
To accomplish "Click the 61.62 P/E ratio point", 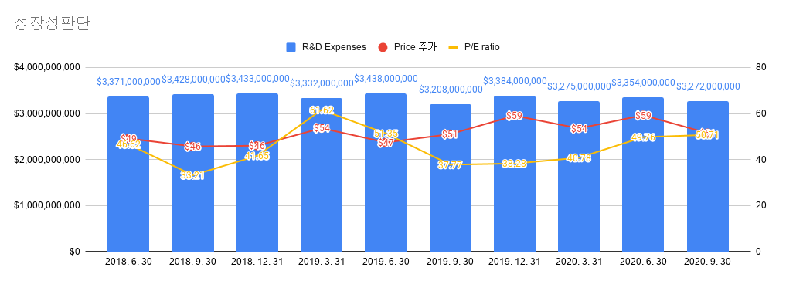I will pos(322,110).
